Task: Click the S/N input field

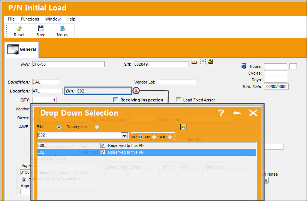Action: (161, 64)
